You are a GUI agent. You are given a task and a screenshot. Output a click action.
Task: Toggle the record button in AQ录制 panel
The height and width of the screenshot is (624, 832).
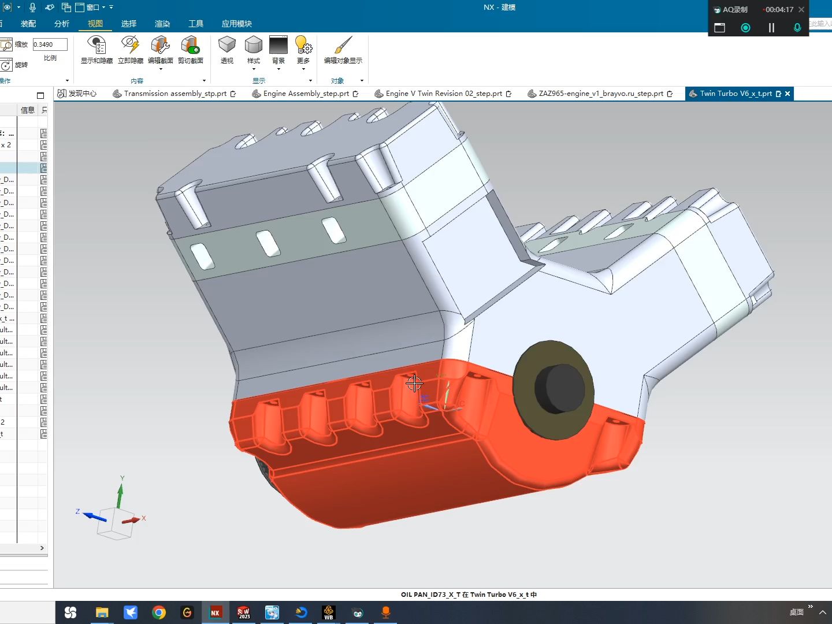coord(745,27)
